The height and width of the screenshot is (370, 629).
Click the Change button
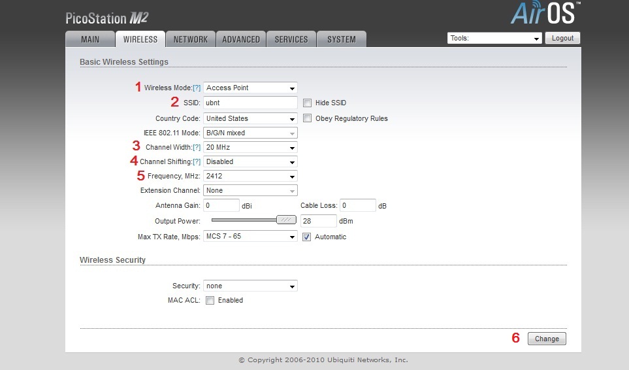tap(547, 339)
